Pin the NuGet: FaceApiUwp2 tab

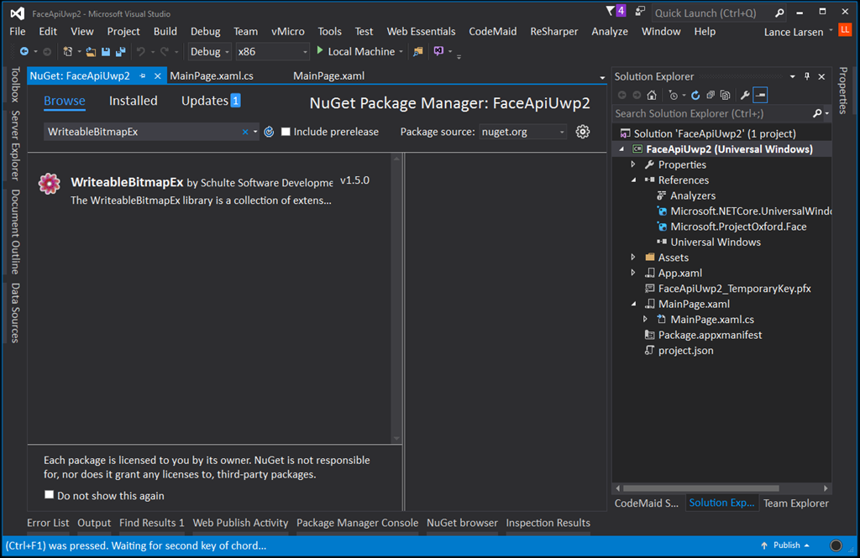tap(143, 76)
